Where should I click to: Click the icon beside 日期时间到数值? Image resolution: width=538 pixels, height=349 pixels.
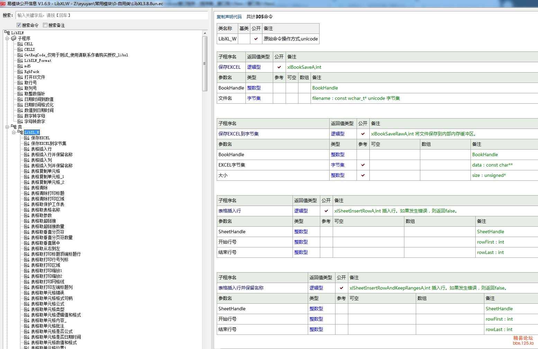[20, 99]
